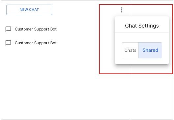Open the three-dot vertical options menu

tap(122, 10)
